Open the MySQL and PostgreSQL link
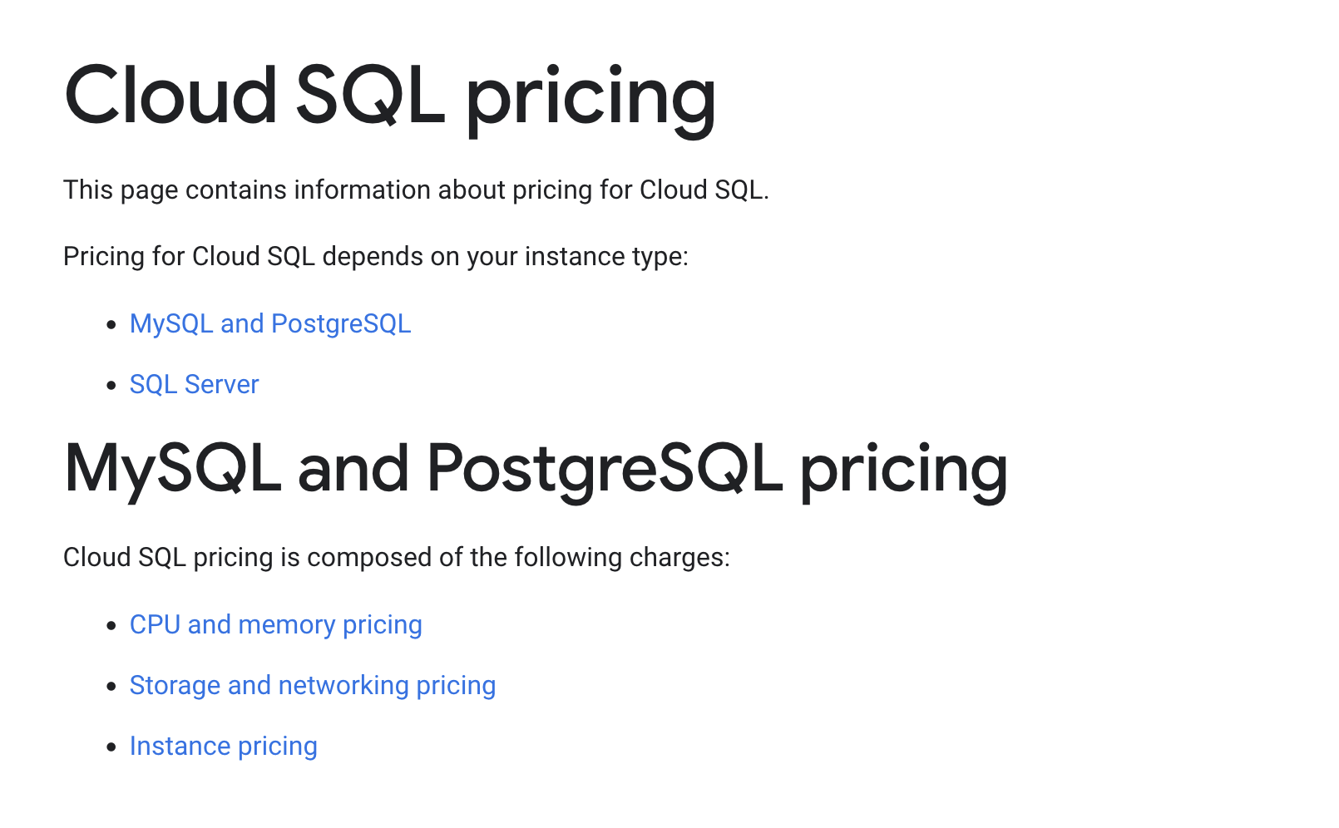The image size is (1339, 828). pos(270,323)
